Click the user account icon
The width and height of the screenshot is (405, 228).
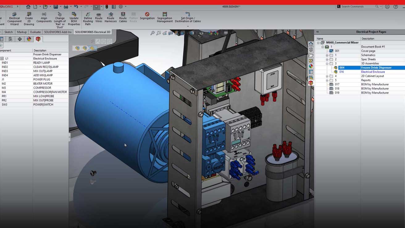click(387, 6)
